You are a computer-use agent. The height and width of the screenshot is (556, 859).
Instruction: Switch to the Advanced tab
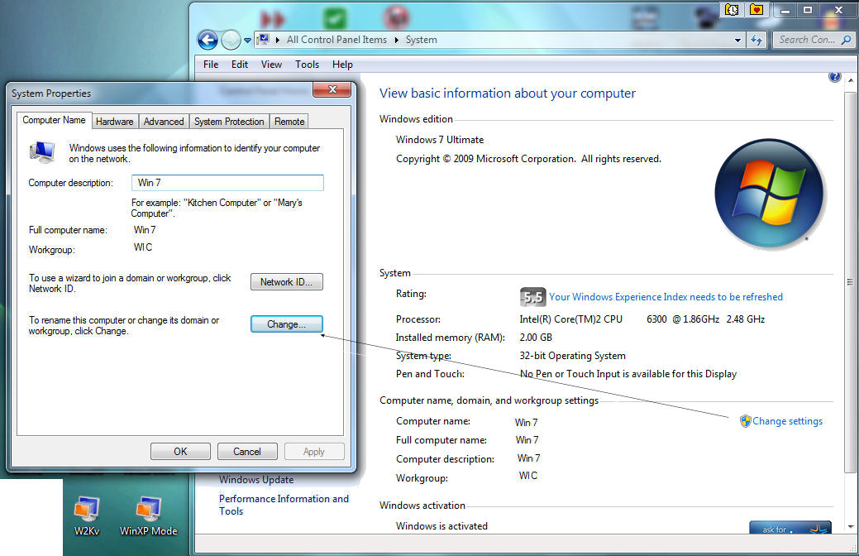(164, 121)
